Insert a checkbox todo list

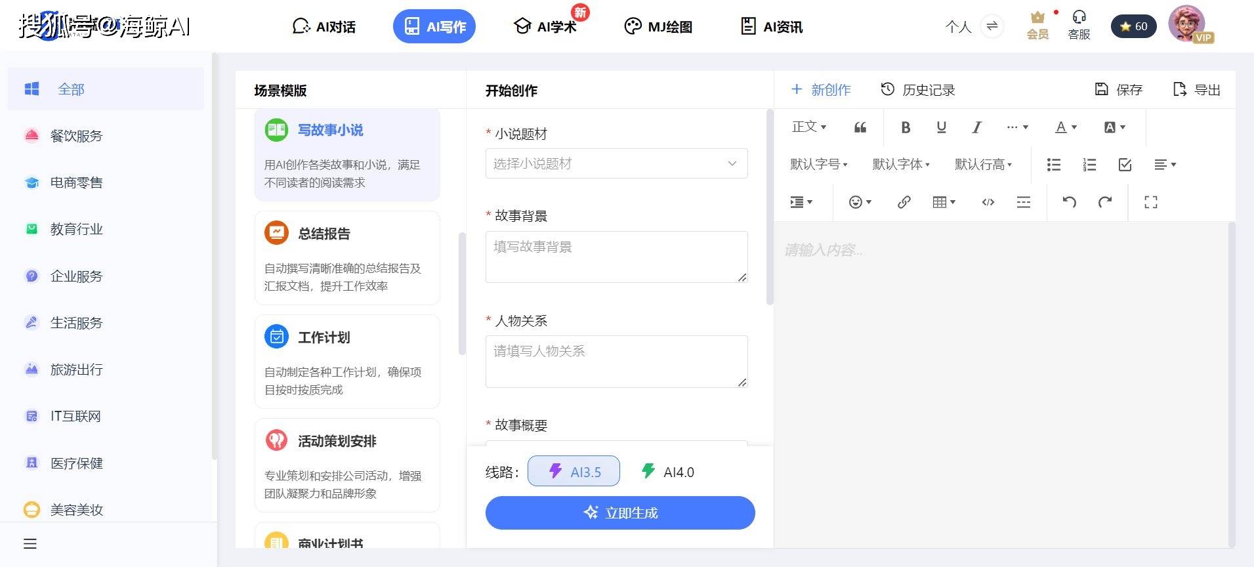click(1125, 165)
